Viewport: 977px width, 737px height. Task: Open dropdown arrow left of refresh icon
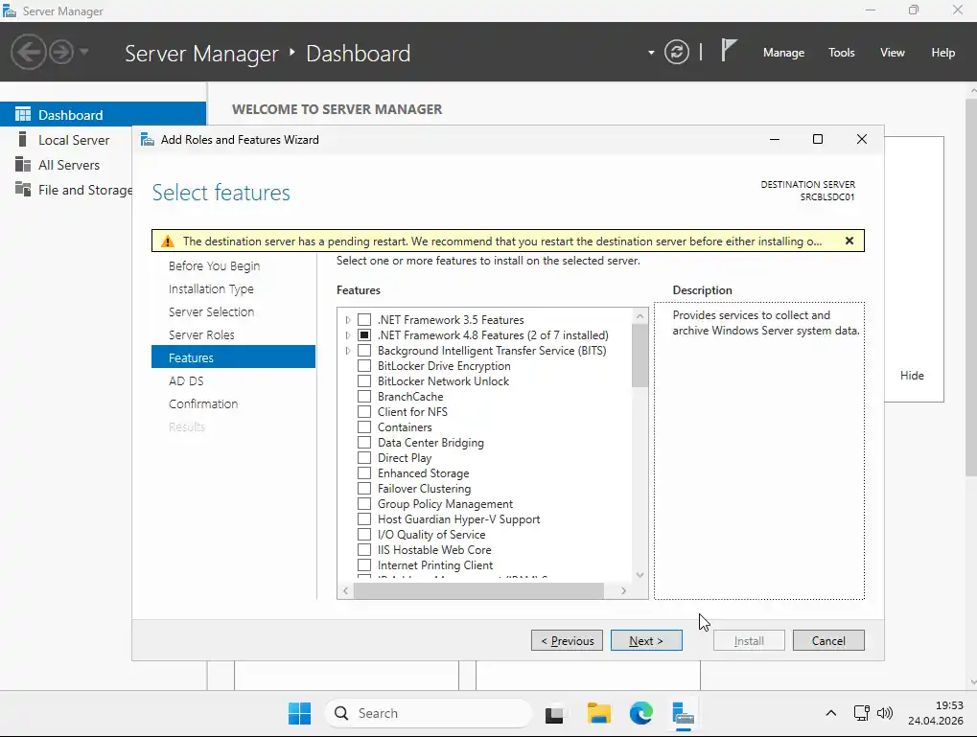(651, 53)
